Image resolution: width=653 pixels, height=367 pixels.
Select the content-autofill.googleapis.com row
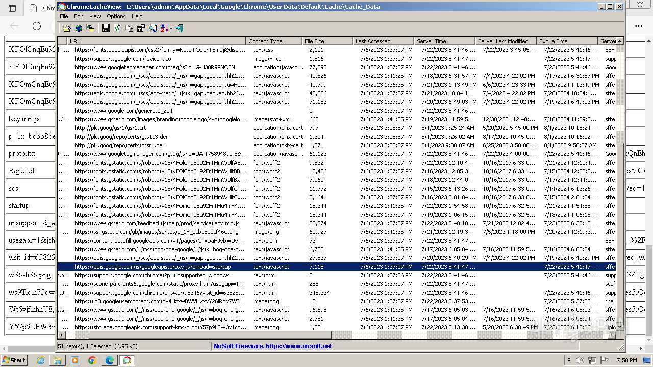tap(337, 241)
